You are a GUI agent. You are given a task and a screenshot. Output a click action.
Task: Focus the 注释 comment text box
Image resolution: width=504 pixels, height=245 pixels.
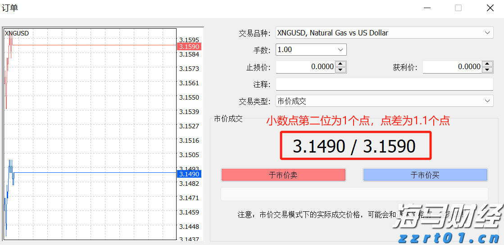coord(384,84)
